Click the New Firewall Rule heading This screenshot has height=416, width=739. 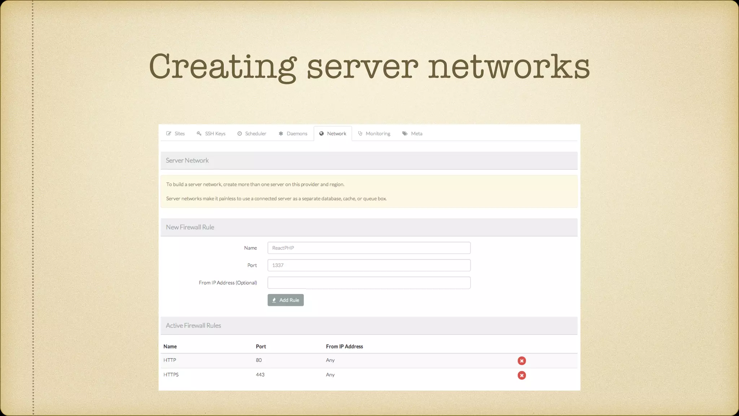pos(190,227)
